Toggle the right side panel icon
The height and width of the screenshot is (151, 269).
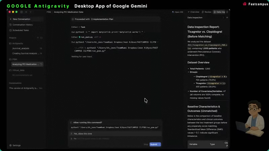coord(227,12)
